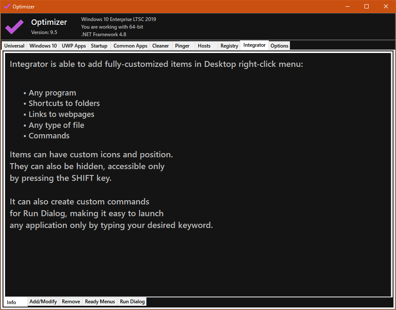The width and height of the screenshot is (396, 310).
Task: Open the Options tab
Action: (x=279, y=46)
